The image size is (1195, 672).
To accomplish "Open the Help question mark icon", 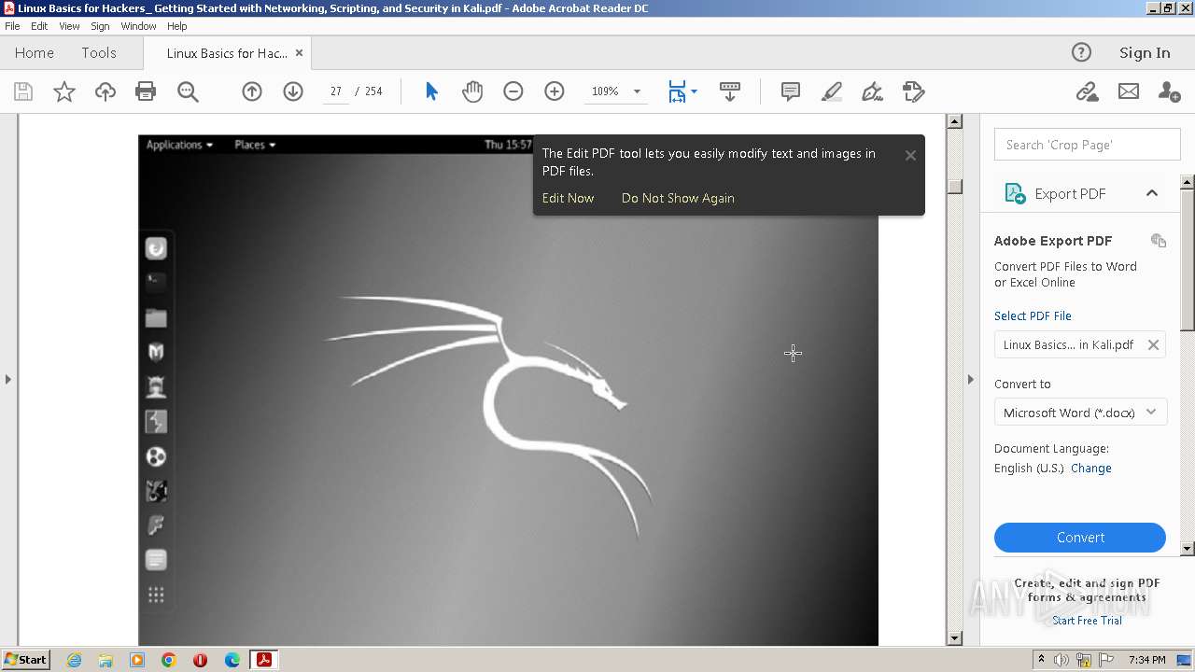I will click(x=1081, y=53).
